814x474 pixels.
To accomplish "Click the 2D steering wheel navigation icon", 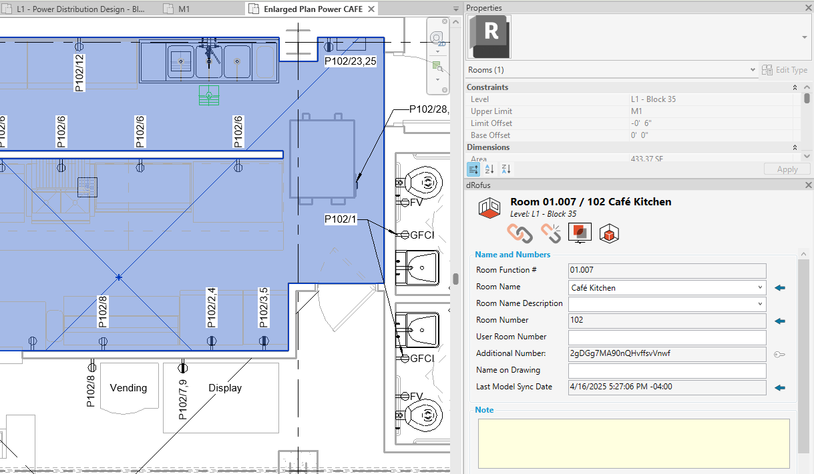I will pyautogui.click(x=437, y=39).
